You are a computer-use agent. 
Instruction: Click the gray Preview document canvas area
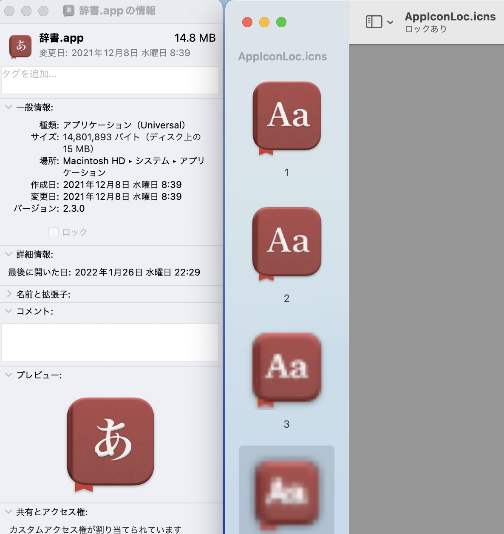(x=427, y=289)
